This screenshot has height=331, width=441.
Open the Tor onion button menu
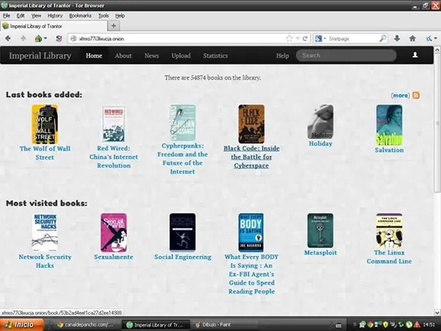[x=40, y=38]
